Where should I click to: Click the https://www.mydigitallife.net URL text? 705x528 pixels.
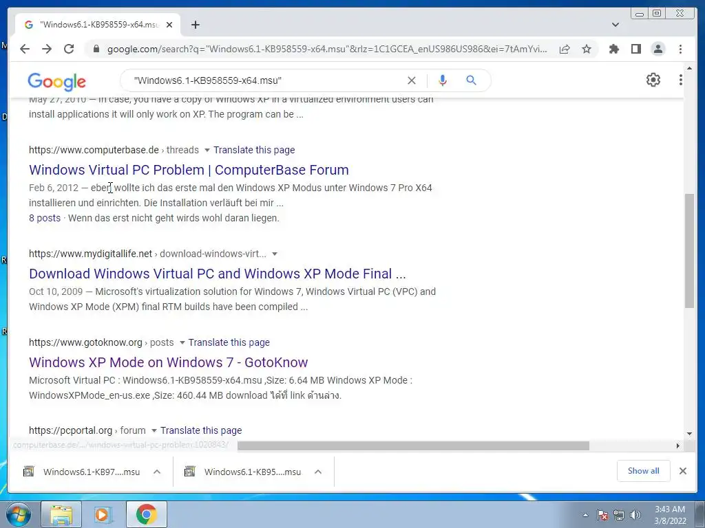(x=90, y=254)
